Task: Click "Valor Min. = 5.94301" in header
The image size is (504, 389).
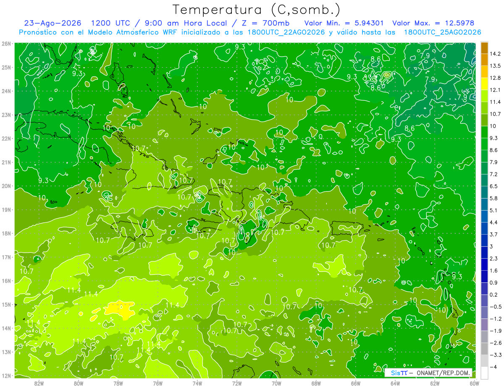Action: [x=344, y=23]
